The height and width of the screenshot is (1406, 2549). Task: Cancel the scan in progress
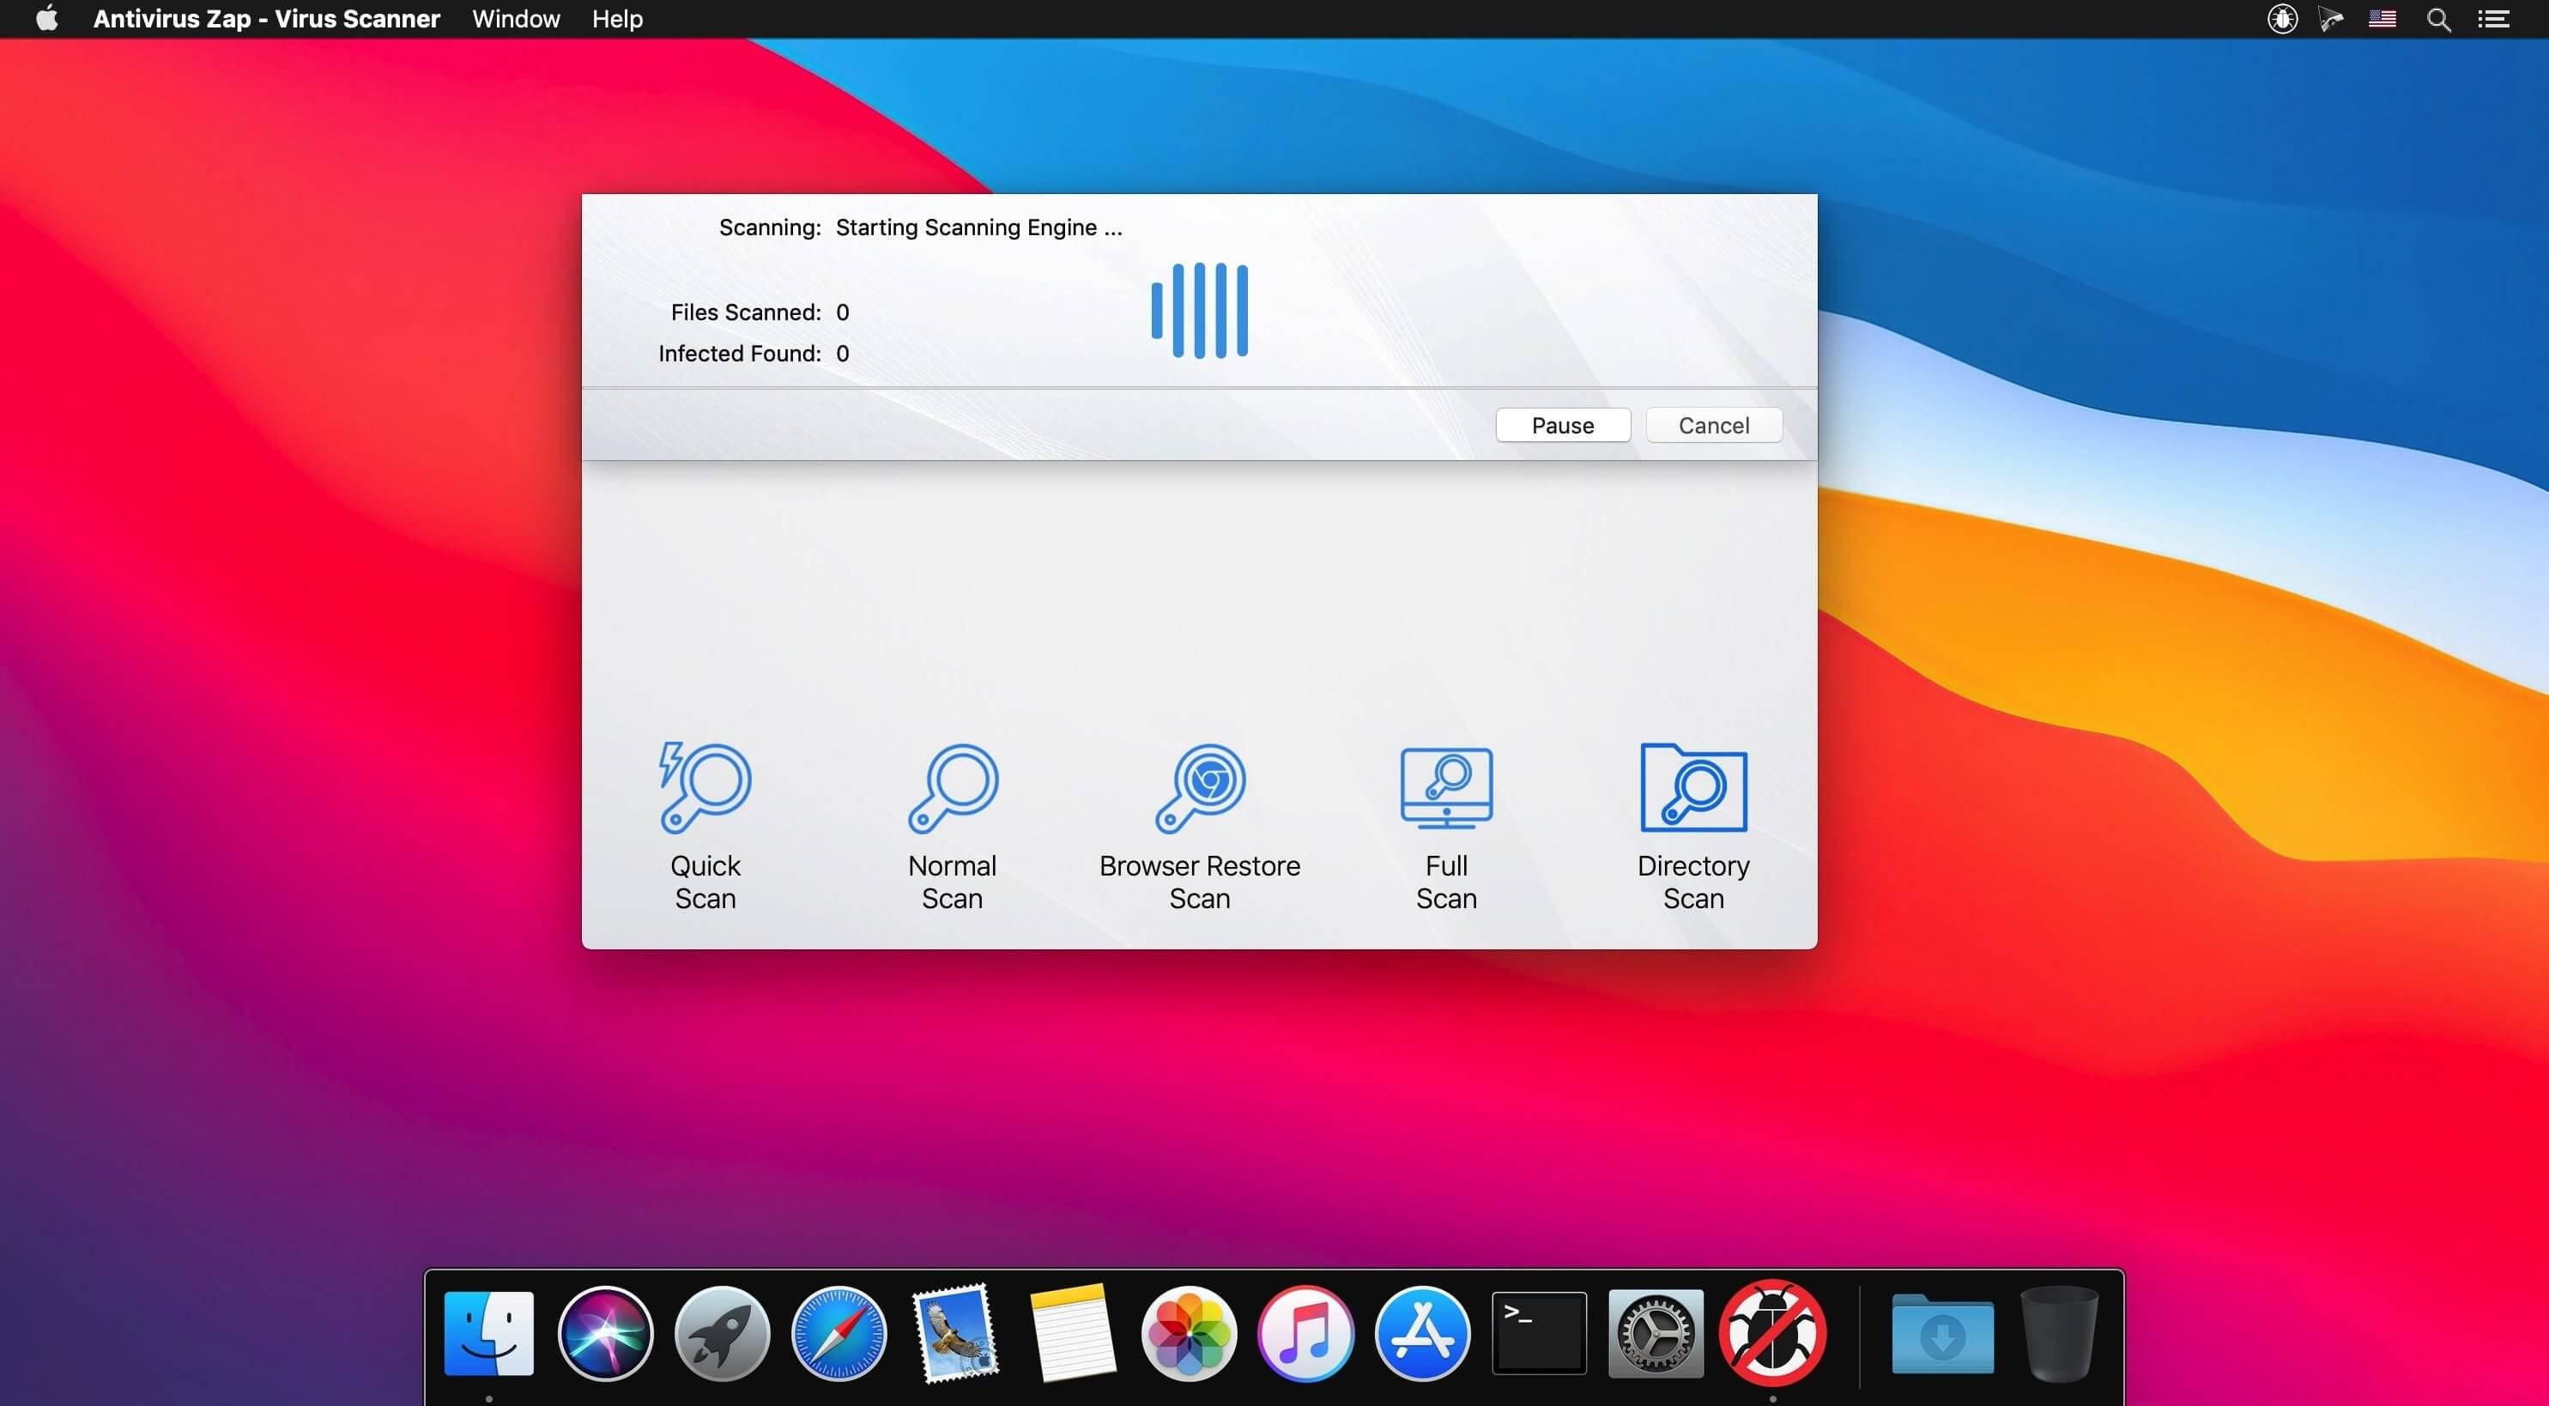point(1714,426)
